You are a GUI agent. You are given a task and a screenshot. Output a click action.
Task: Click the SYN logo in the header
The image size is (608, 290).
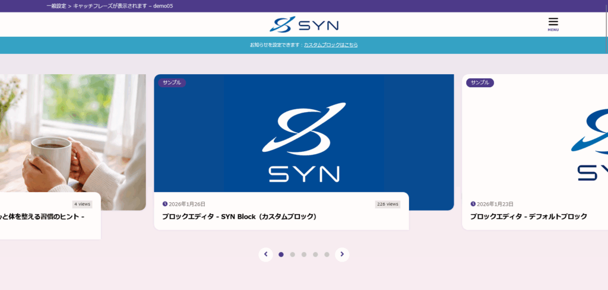(x=303, y=25)
